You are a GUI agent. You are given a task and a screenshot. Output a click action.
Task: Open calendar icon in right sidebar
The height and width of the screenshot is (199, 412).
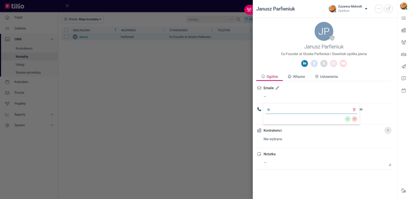(x=404, y=91)
